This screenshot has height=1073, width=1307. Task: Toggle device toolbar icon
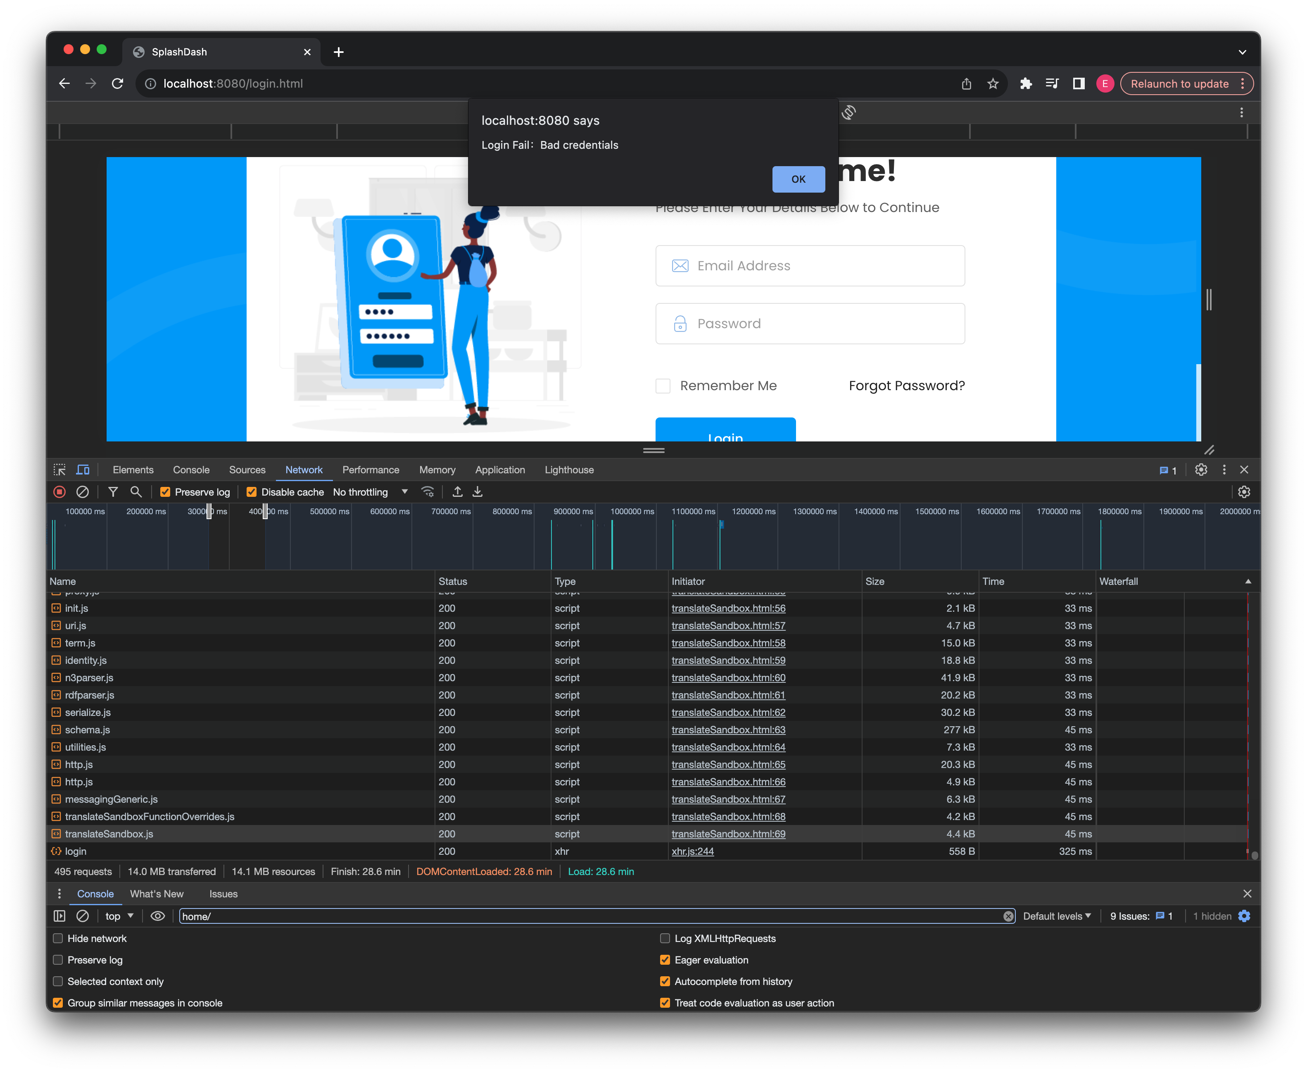pyautogui.click(x=83, y=470)
